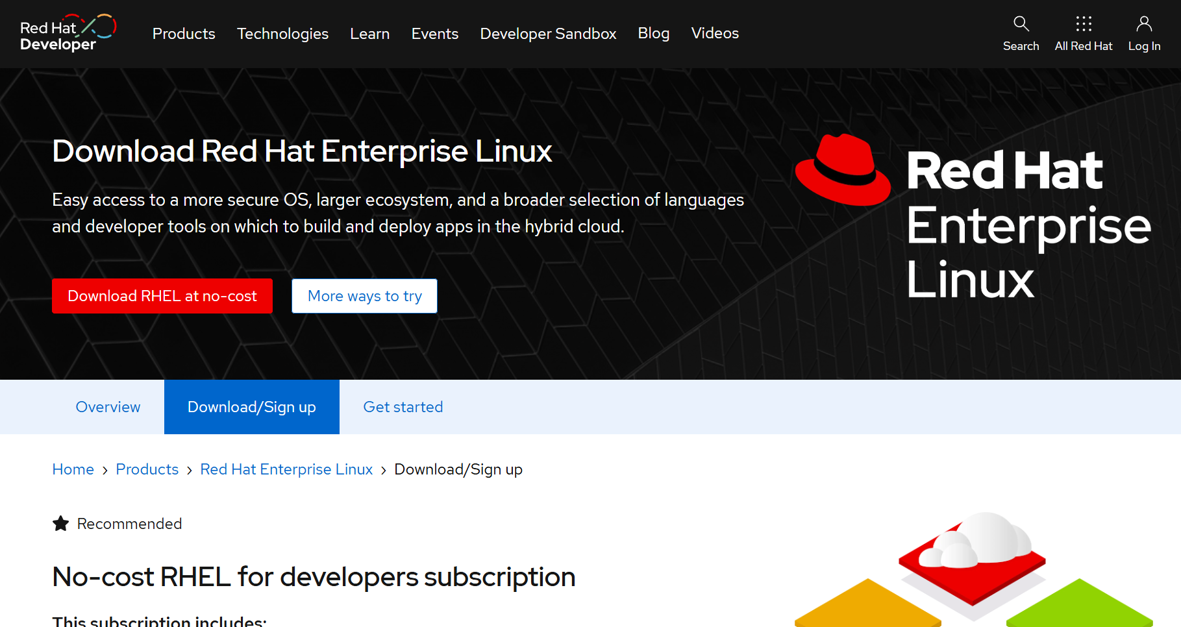The height and width of the screenshot is (627, 1181).
Task: Select the Download/Sign up tab
Action: click(x=252, y=407)
